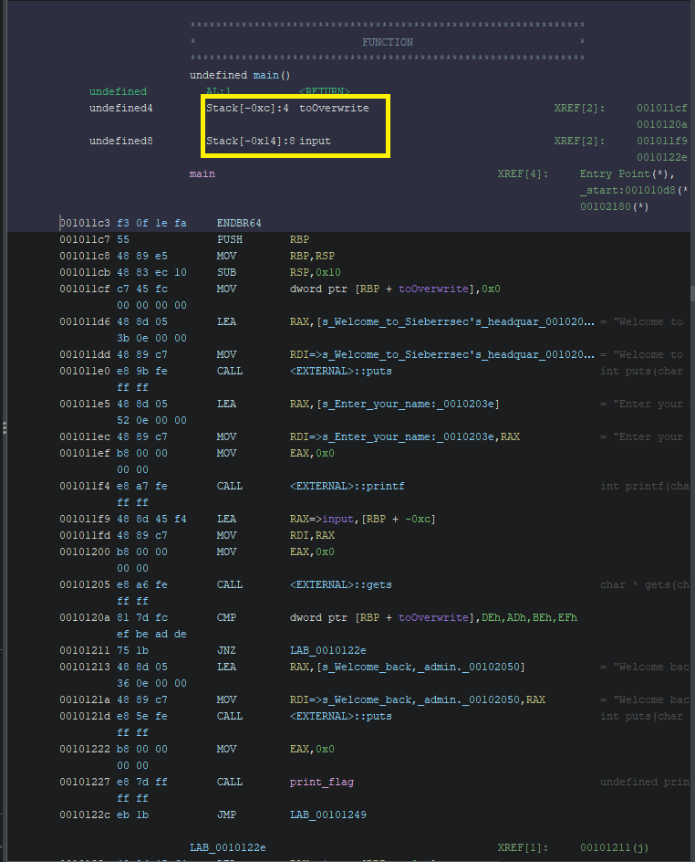Viewport: 695px width, 862px height.
Task: Select the CMP instruction mnemonic
Action: point(226,617)
